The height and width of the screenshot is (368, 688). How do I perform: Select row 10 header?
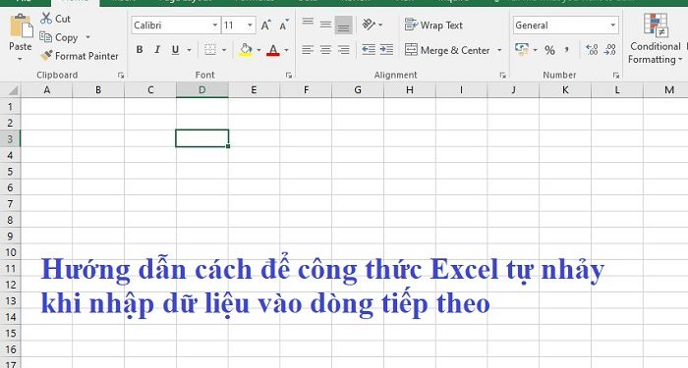(x=10, y=252)
